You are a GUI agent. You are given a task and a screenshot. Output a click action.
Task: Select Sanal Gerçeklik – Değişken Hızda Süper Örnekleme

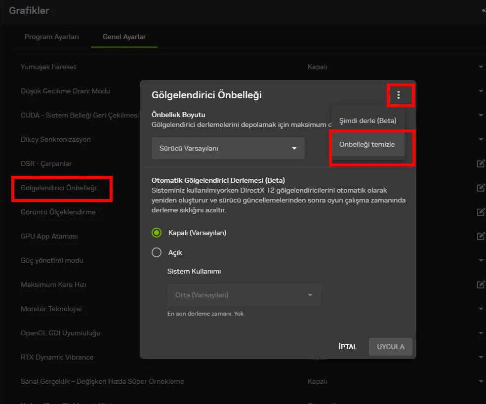tap(102, 381)
